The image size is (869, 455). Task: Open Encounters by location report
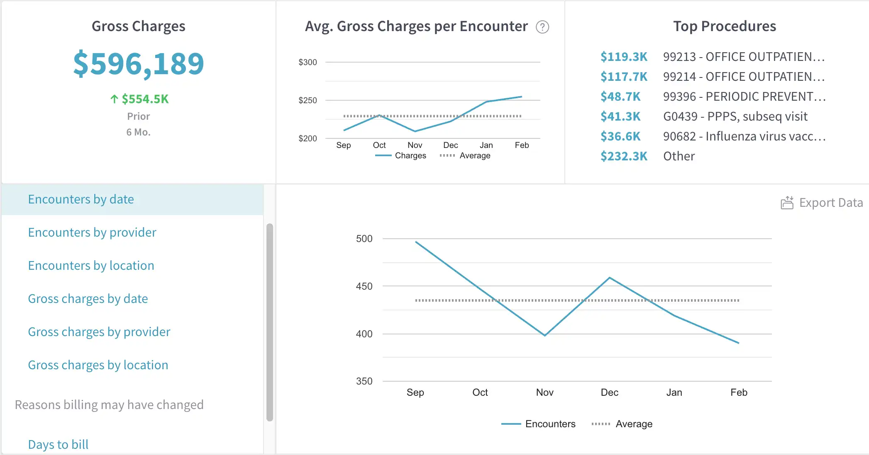point(91,266)
